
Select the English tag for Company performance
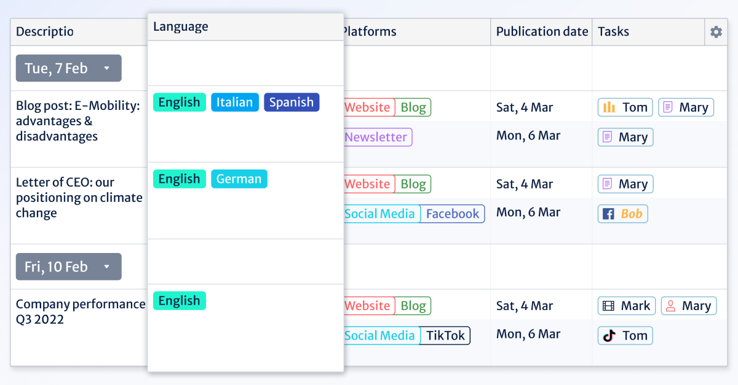179,300
